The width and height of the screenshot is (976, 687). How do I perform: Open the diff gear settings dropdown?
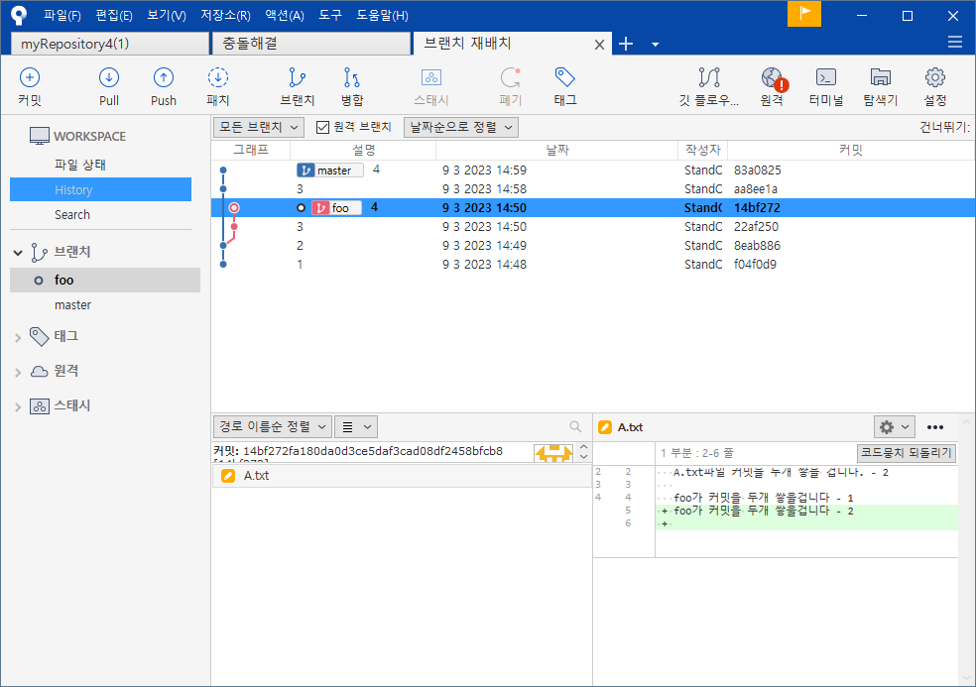(x=894, y=427)
